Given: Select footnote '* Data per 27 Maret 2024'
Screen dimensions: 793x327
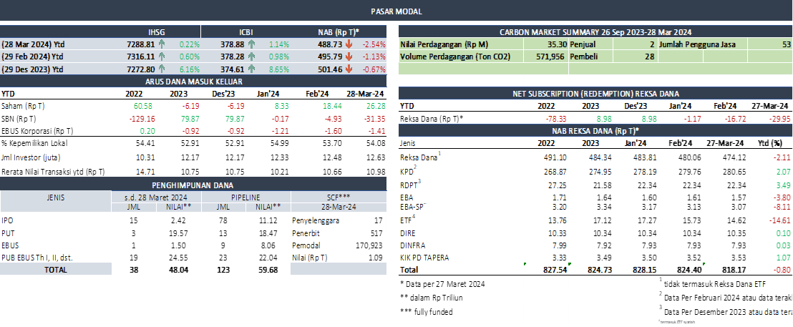Looking at the screenshot, I should tap(442, 284).
